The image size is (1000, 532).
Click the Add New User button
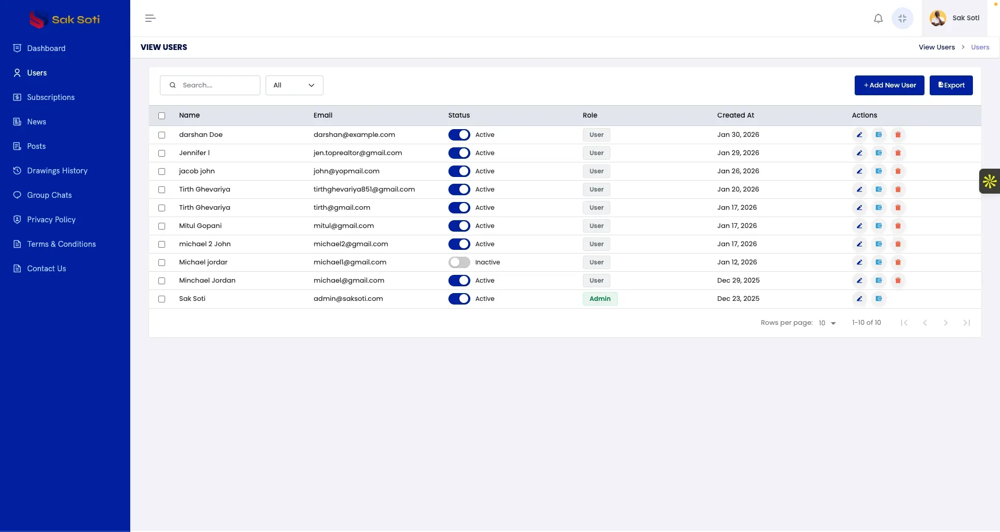(890, 85)
